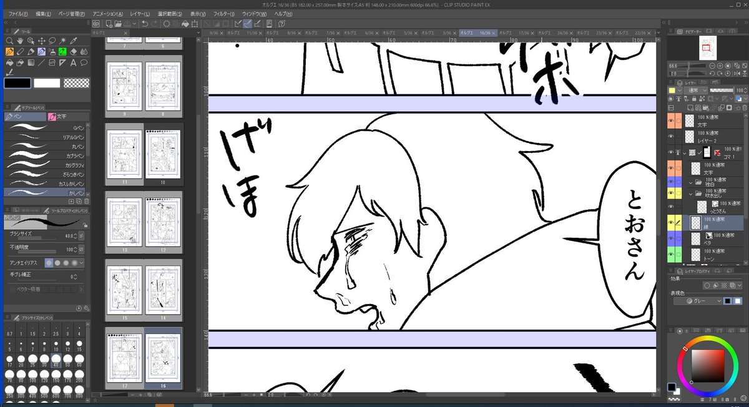Open brush size dynamics dropdown button

point(81,236)
